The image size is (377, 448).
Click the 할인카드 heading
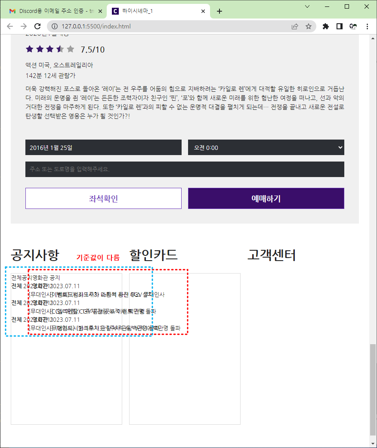point(154,255)
